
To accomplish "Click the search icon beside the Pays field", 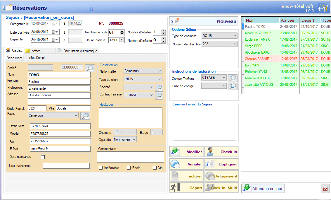I will point(85,116).
